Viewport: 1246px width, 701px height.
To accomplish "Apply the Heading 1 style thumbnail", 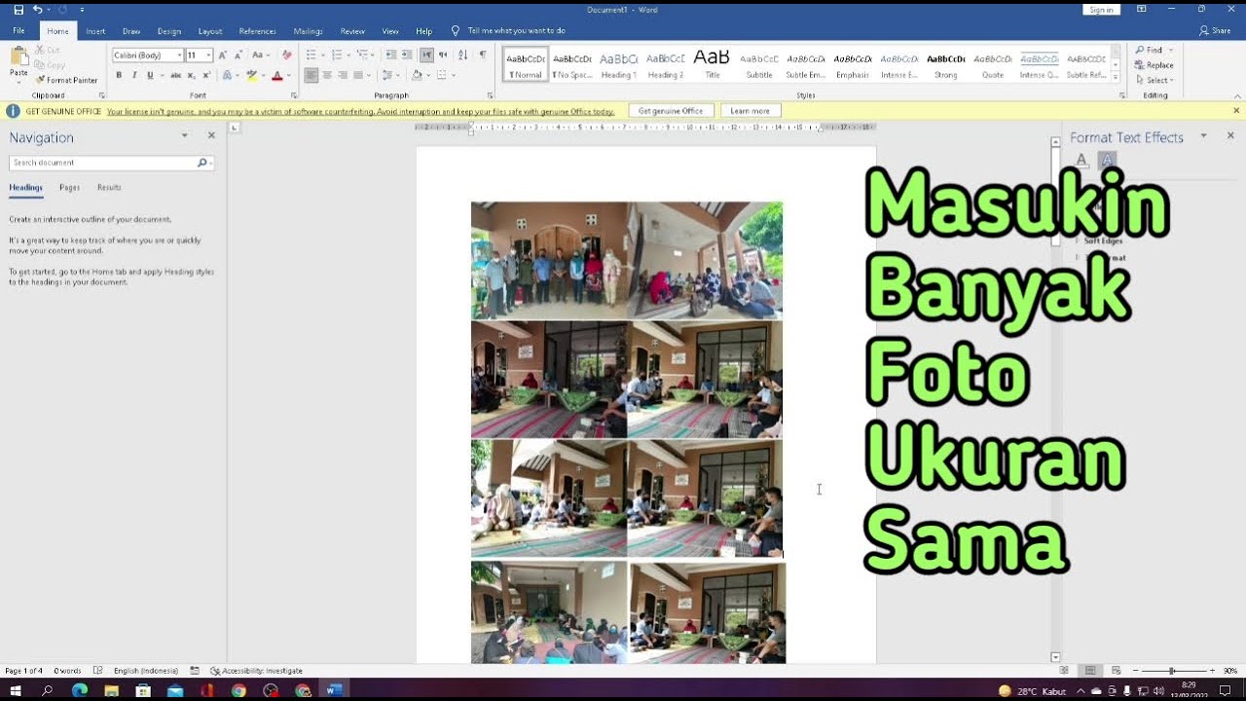I will pos(618,64).
